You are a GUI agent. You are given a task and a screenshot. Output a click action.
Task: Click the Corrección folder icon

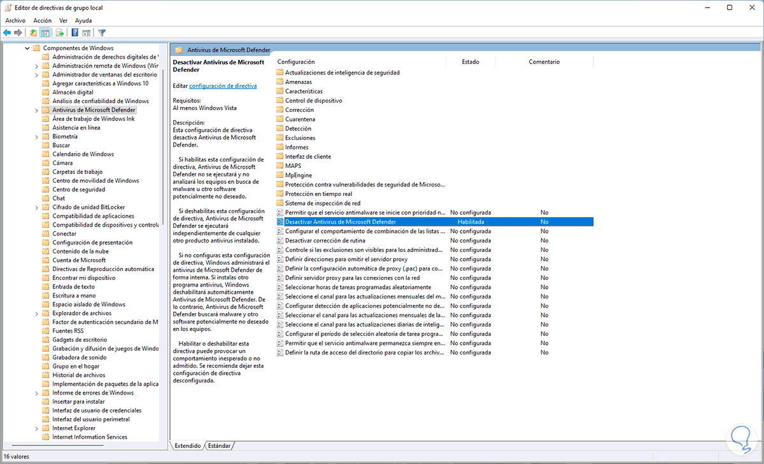click(280, 110)
